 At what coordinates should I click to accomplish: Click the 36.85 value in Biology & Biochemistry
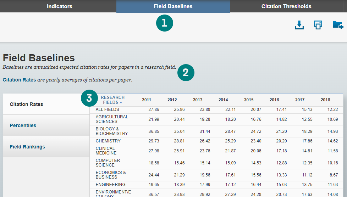click(154, 131)
